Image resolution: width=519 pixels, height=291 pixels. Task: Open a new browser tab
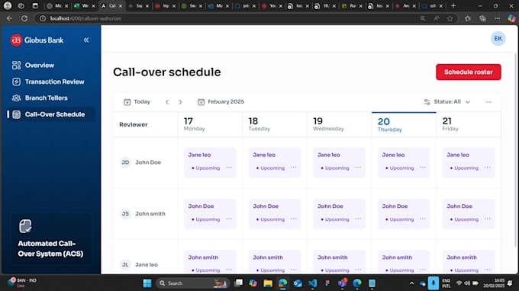(x=453, y=5)
